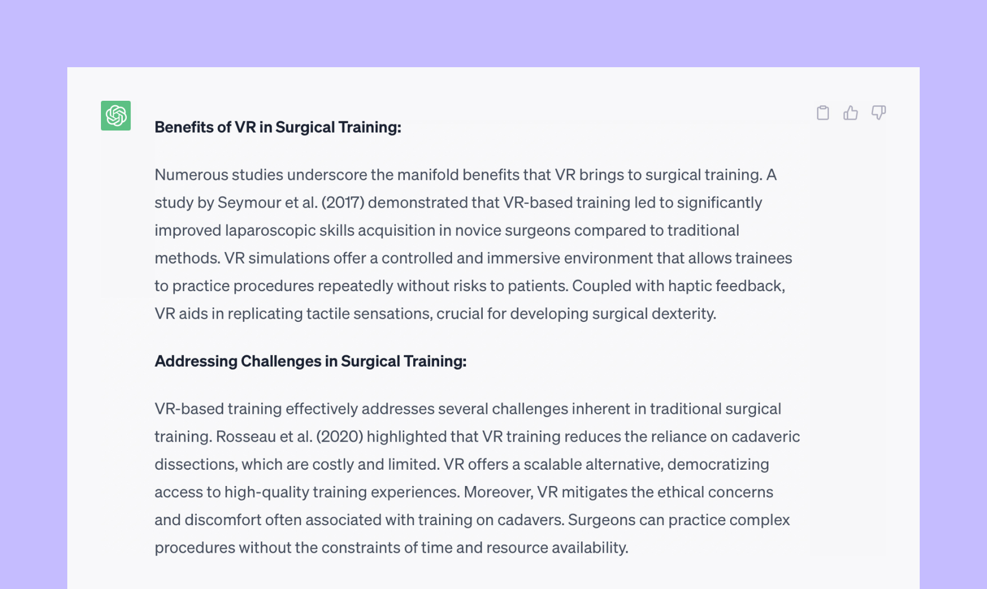Click the phrase "VR-based training effectively addresses"
The image size is (987, 589).
click(294, 409)
